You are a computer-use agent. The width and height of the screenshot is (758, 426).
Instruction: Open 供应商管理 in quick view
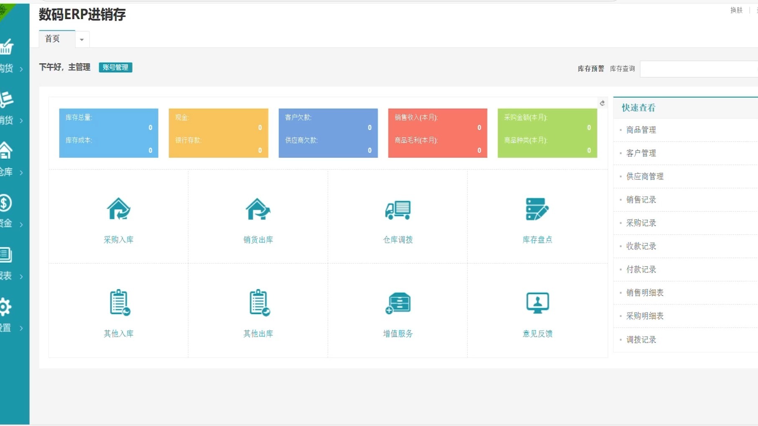point(645,176)
